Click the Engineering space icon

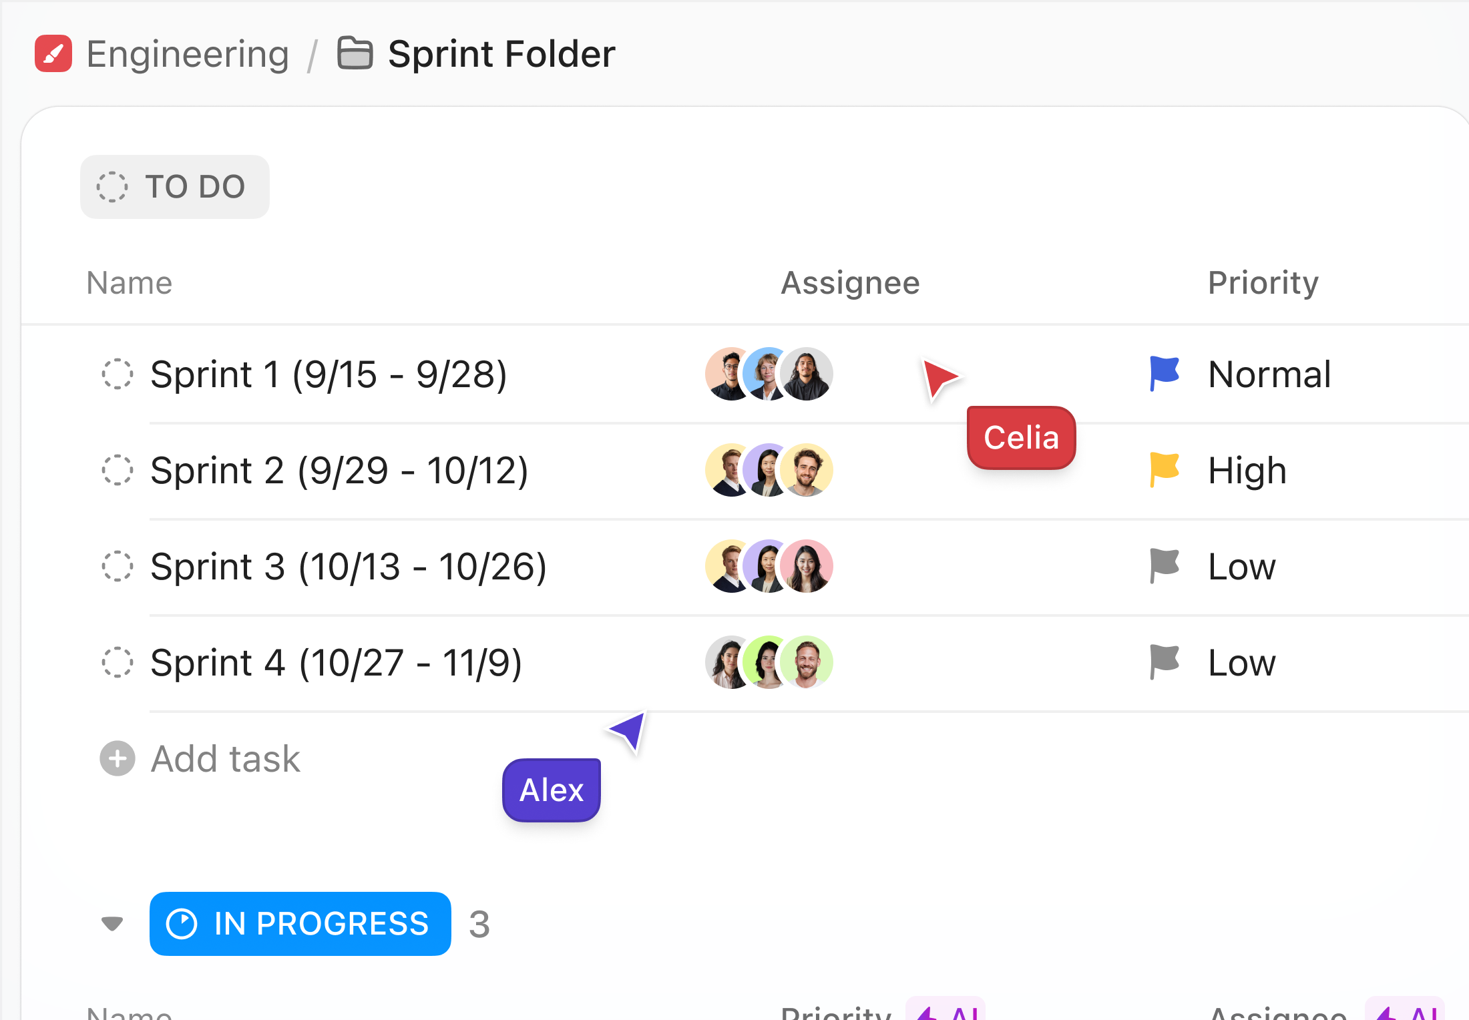click(x=53, y=53)
